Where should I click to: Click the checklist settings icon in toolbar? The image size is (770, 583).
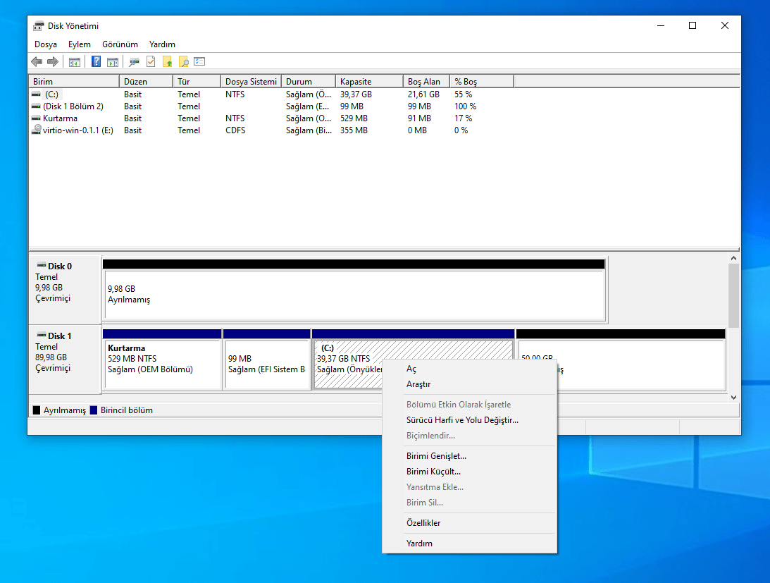click(x=199, y=62)
